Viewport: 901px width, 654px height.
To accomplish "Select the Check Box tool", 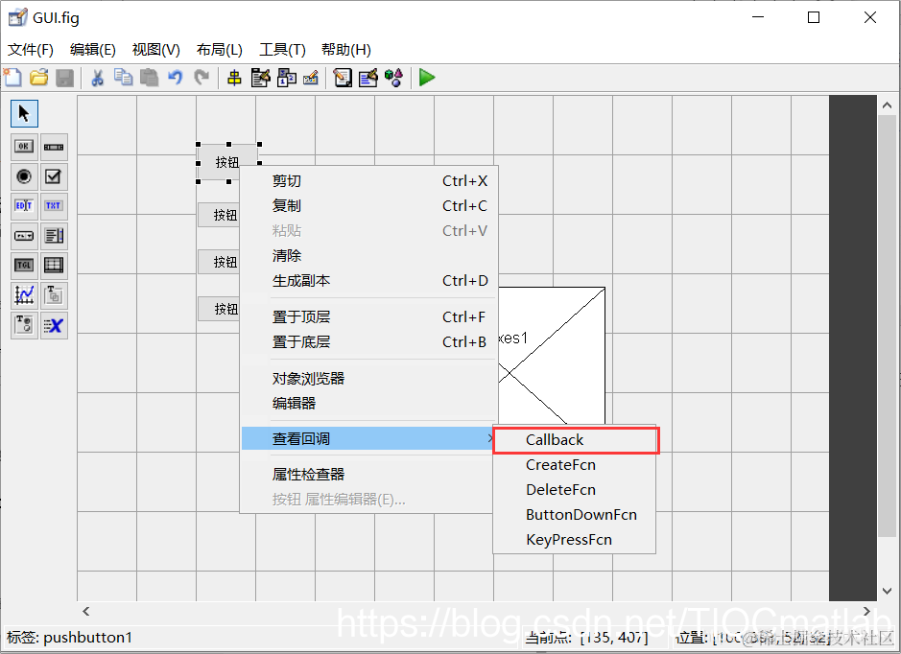I will tap(53, 176).
